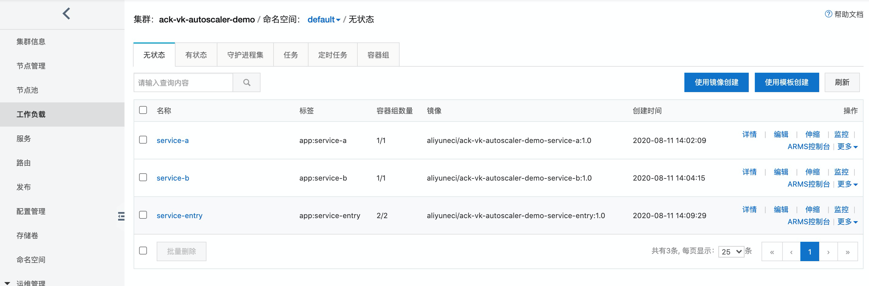Open 节点管理 in sidebar
Viewport: 869px width, 286px height.
tap(31, 66)
